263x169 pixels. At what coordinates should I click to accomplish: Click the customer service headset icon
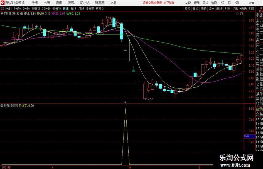tap(223, 3)
